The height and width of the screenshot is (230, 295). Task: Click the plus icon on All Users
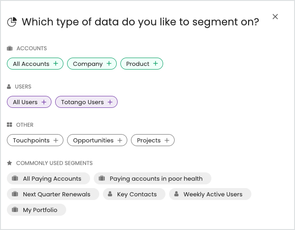[x=44, y=102]
